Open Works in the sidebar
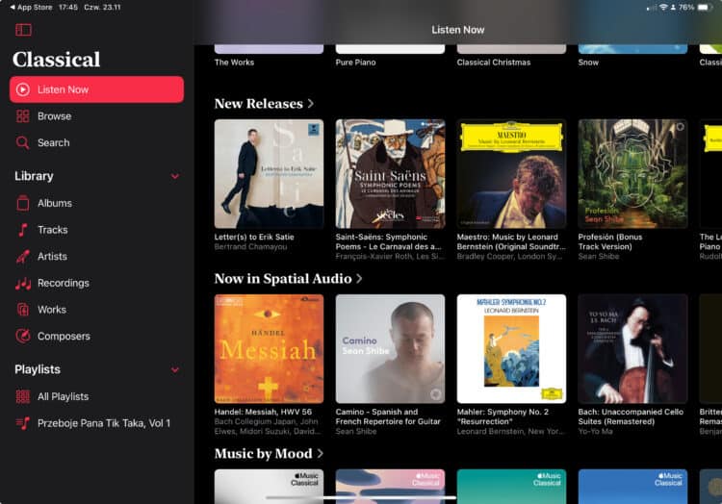722x504 pixels. [x=96, y=310]
